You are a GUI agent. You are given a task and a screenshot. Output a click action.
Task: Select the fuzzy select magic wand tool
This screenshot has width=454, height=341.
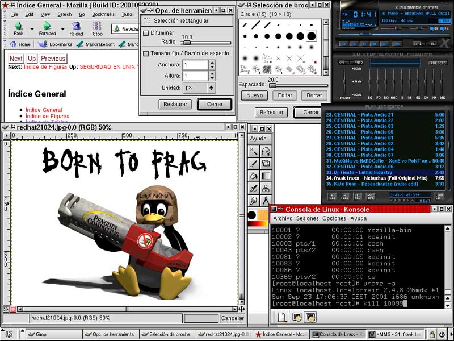pyautogui.click(x=254, y=151)
